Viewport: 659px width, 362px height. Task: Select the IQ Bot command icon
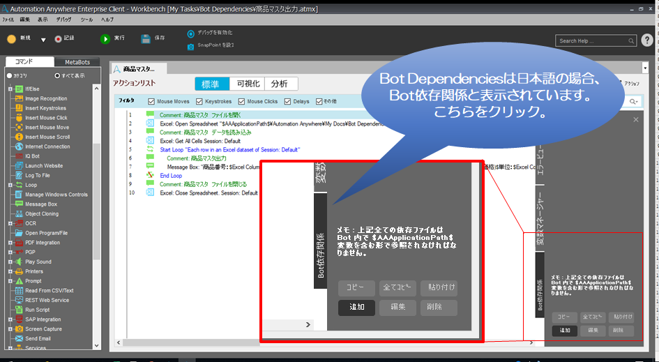[x=19, y=156]
